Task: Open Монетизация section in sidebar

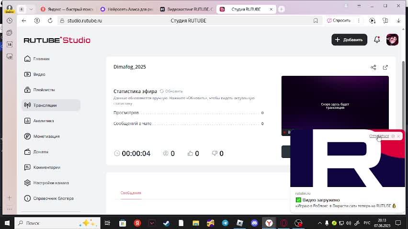Action: coord(42,136)
